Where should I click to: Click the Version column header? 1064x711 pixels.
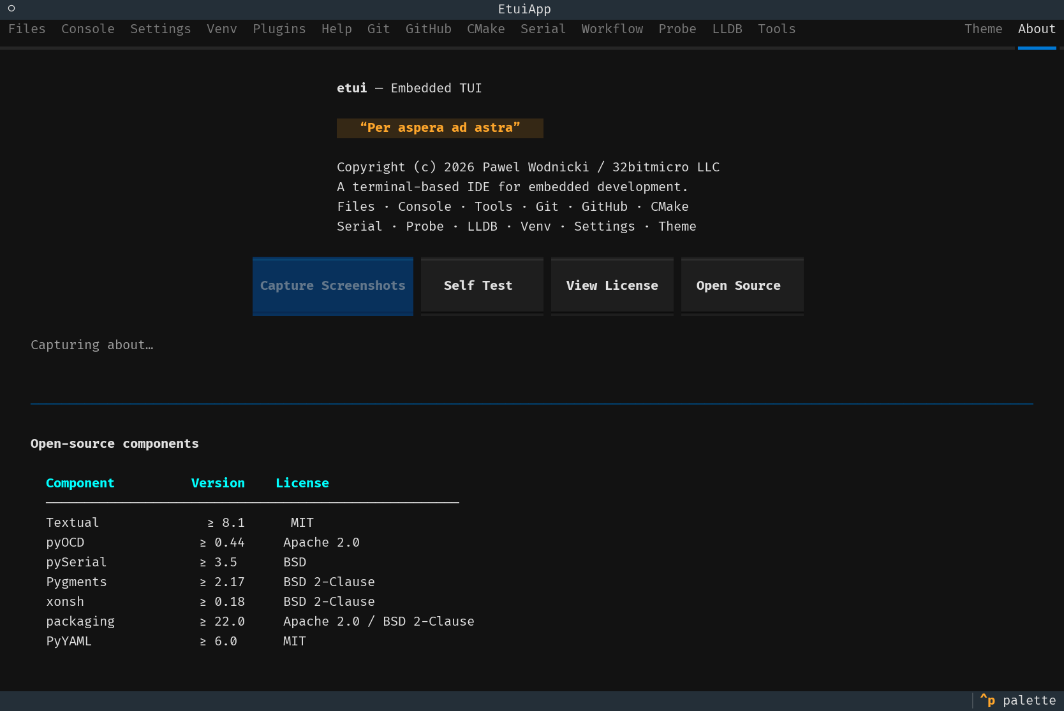coord(218,484)
